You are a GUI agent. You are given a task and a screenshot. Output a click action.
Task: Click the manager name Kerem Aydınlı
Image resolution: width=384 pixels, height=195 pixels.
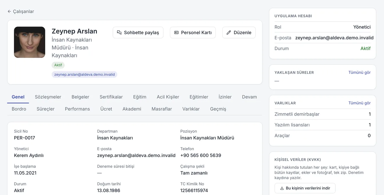point(29,155)
